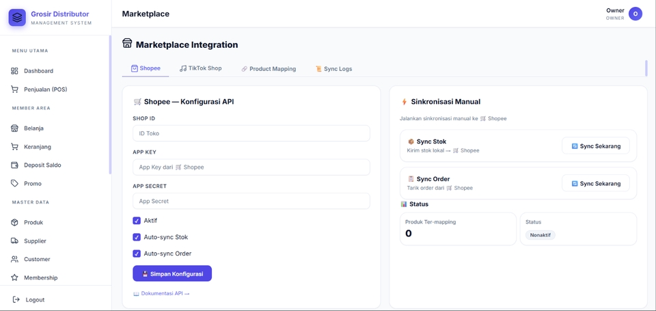Click the Sync Logs scroll icon
Image resolution: width=656 pixels, height=311 pixels.
pyautogui.click(x=319, y=68)
